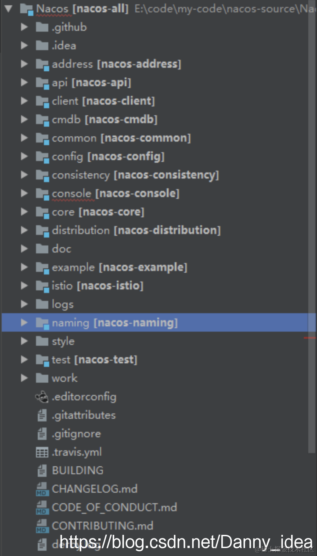317x556 pixels.
Task: Click the logs folder icon
Action: 42,304
